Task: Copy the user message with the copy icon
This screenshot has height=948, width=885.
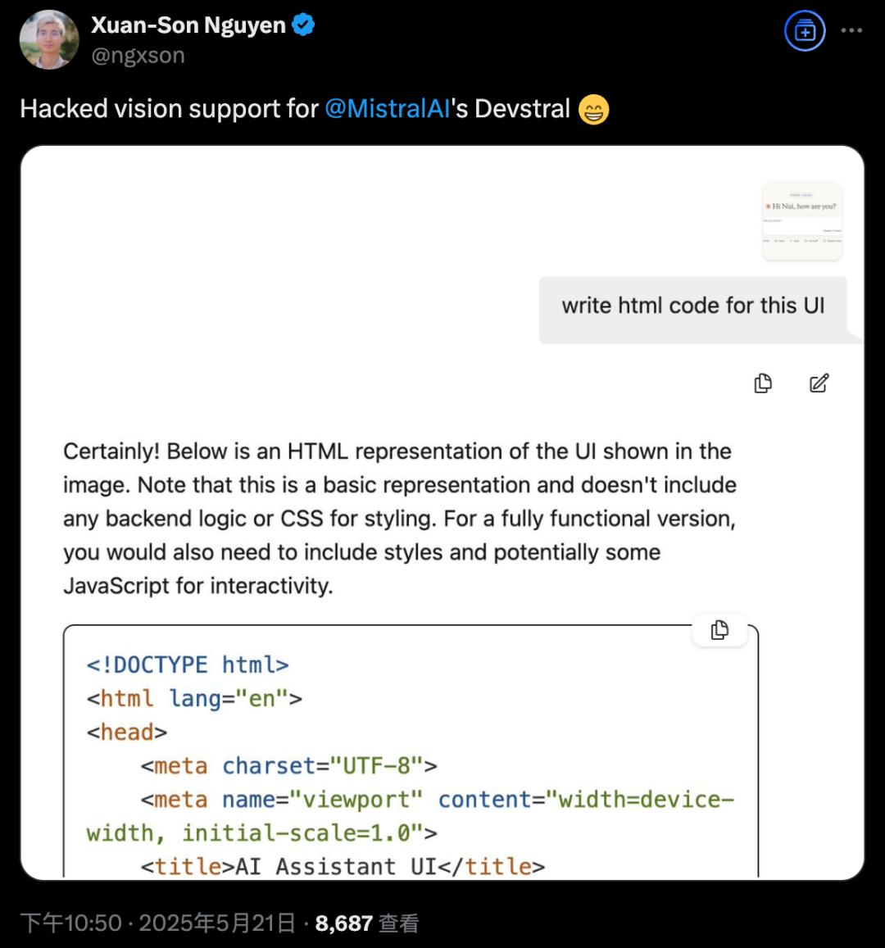Action: (x=763, y=383)
